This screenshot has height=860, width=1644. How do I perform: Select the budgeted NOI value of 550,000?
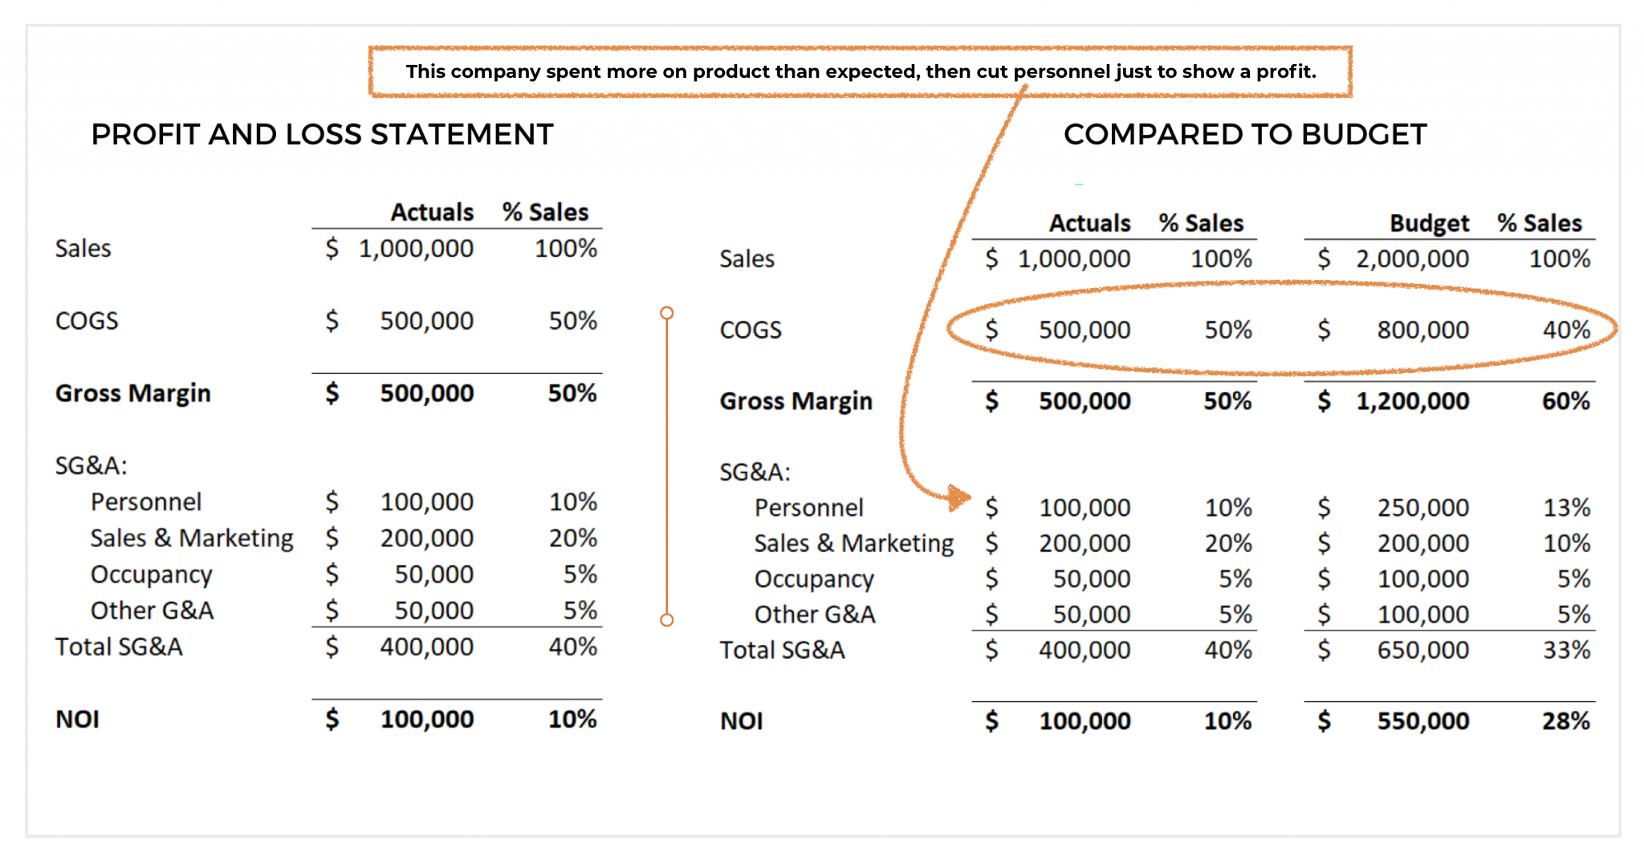(1422, 721)
